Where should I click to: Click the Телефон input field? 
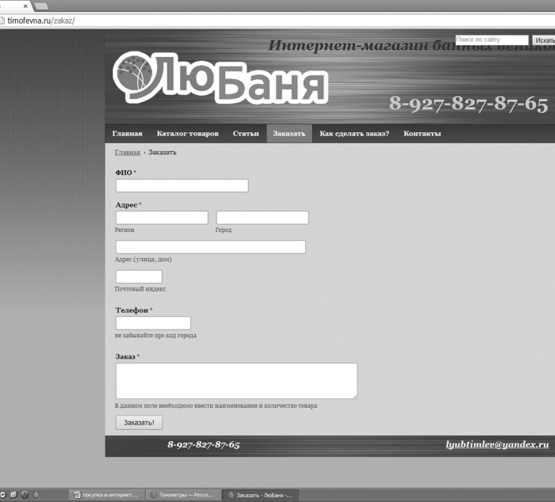click(153, 323)
